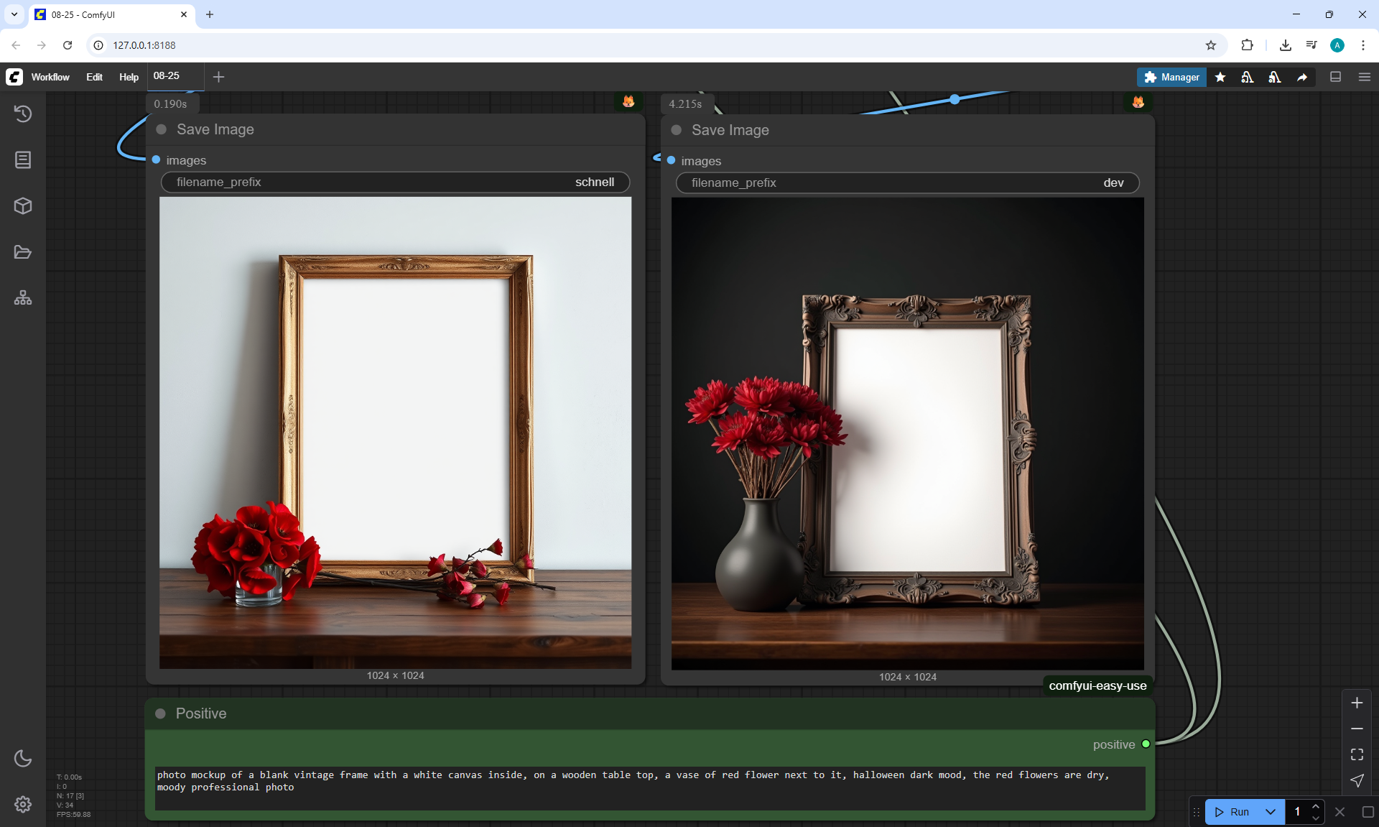This screenshot has height=827, width=1379.
Task: Toggle dark theme with moon icon
Action: tap(23, 758)
